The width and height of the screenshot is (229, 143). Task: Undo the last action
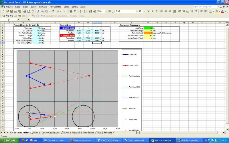[58, 11]
